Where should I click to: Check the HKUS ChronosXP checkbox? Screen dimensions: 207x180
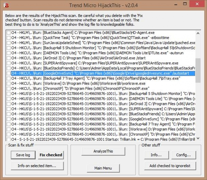9,134
